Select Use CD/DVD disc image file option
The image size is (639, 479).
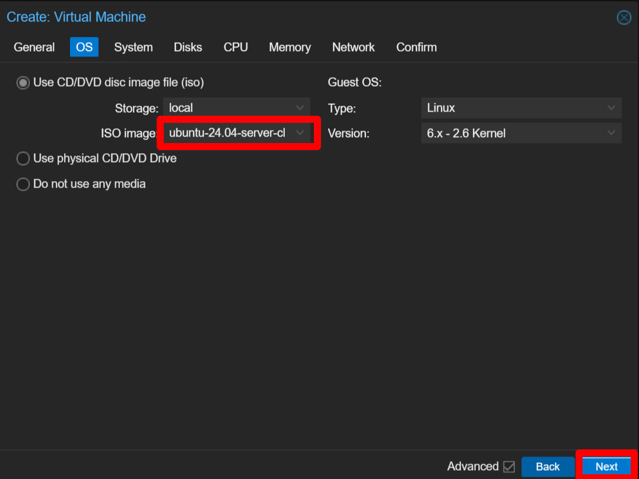23,83
